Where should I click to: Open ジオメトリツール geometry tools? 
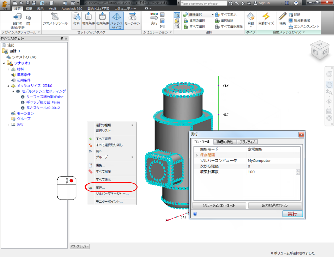[x=55, y=19]
